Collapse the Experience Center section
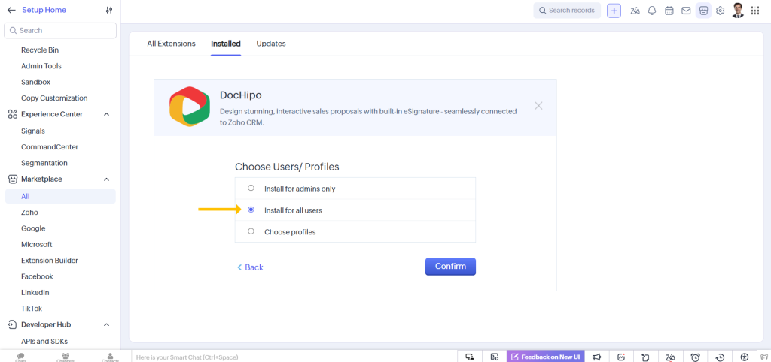 [106, 114]
